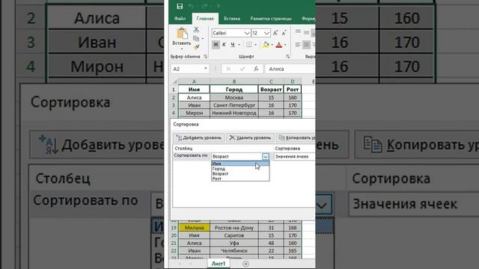Click the Город header cell B1
Screen dimensions: 479x269
click(x=234, y=90)
